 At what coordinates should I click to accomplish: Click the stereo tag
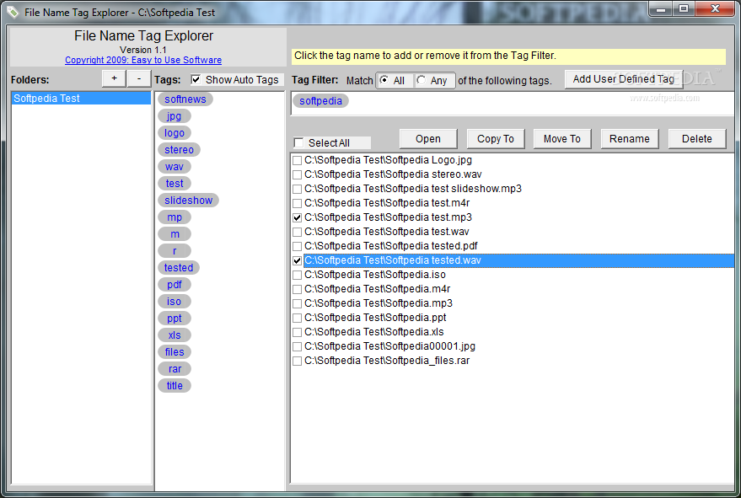pos(179,150)
